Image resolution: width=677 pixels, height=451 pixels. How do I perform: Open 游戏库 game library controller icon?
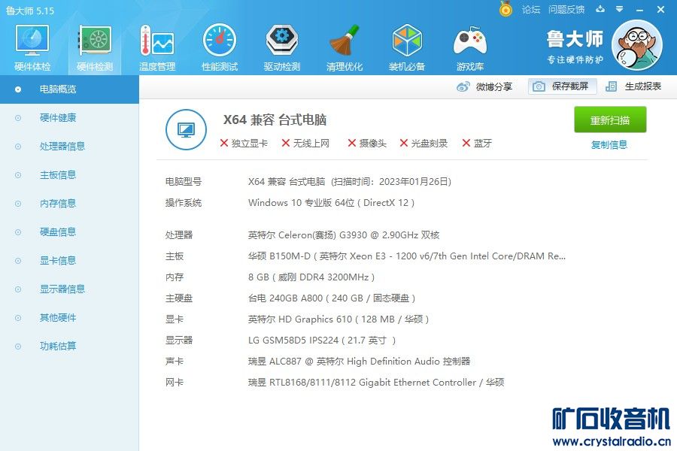tap(469, 47)
